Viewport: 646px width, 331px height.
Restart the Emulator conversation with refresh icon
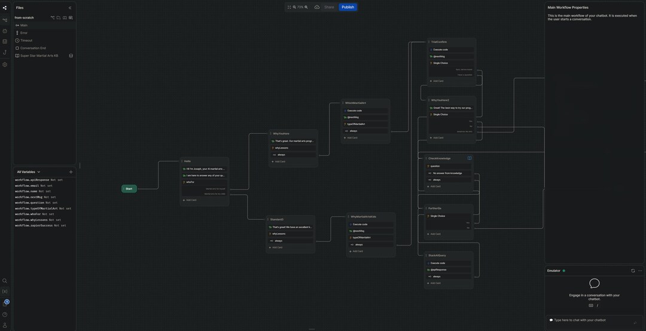633,271
